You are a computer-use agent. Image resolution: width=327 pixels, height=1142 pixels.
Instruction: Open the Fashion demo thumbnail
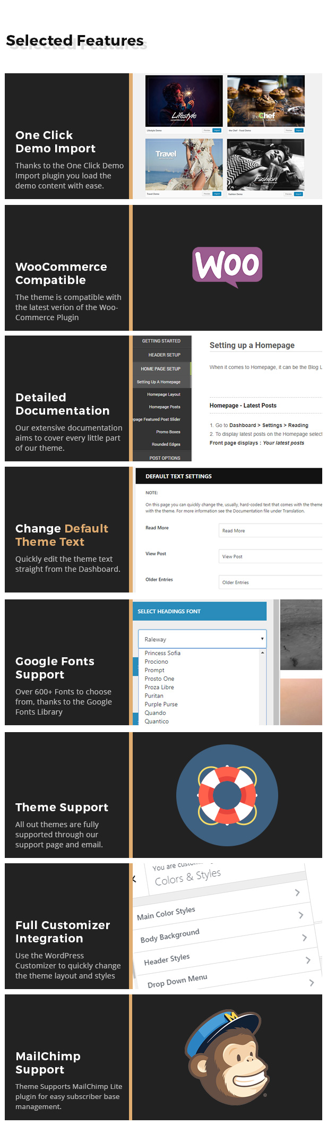[266, 165]
